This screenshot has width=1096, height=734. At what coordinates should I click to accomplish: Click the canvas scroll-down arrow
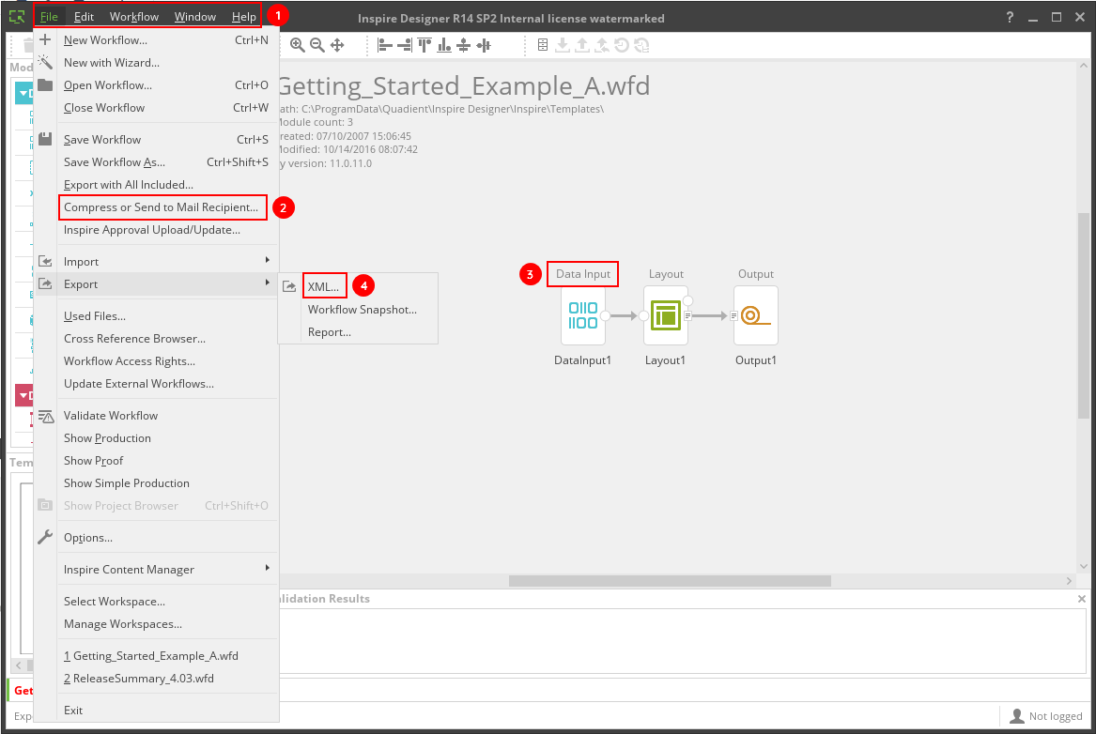1084,566
